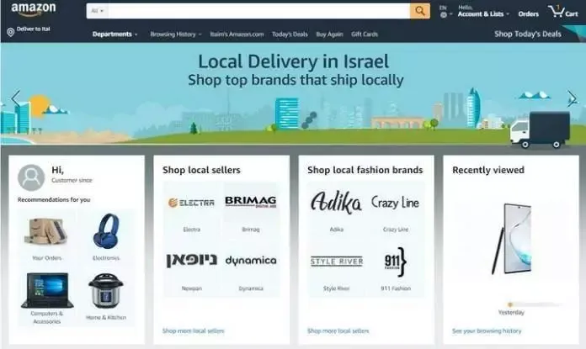The image size is (586, 349).
Task: Open the Your Orders box image
Action: pos(46,231)
